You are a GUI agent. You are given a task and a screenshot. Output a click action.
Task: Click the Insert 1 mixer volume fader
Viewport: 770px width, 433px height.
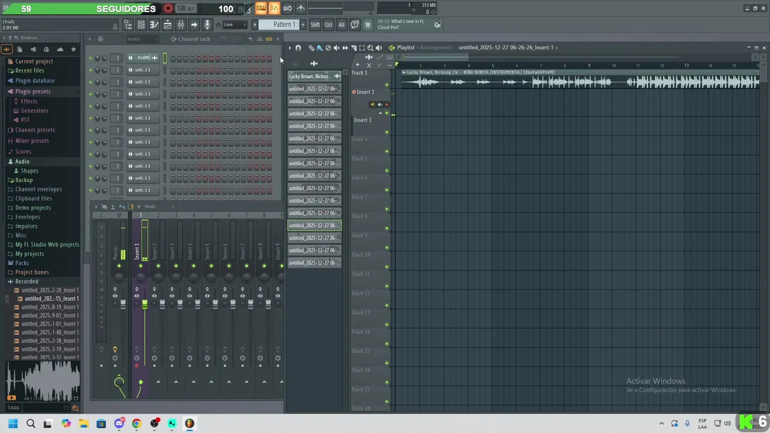tap(144, 304)
